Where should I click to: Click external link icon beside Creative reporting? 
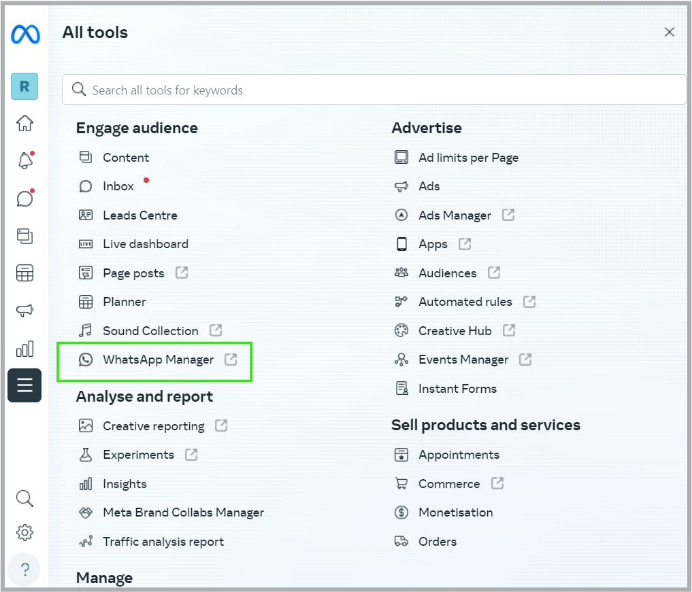(221, 425)
